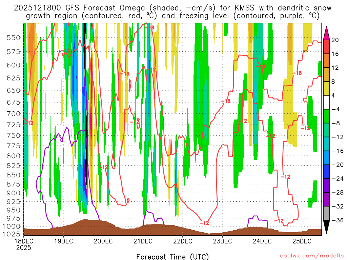Image resolution: width=347 pixels, height=260 pixels.
Task: Click the 675 pressure level label
Action: [14, 102]
